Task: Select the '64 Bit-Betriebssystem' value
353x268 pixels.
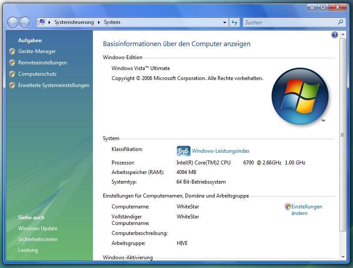Action: point(201,182)
